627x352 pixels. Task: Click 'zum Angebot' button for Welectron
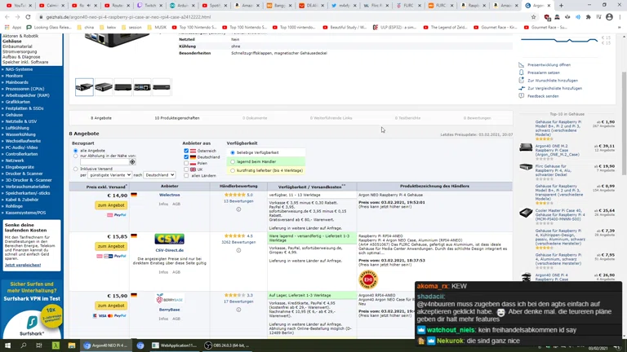click(x=111, y=205)
